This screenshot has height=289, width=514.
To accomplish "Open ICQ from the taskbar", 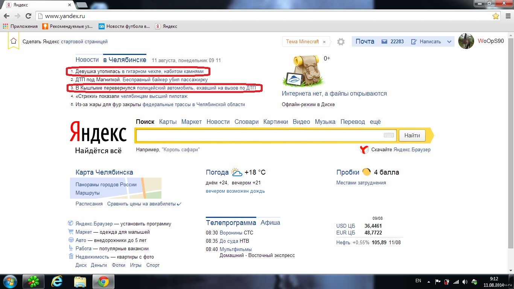I will click(x=33, y=281).
